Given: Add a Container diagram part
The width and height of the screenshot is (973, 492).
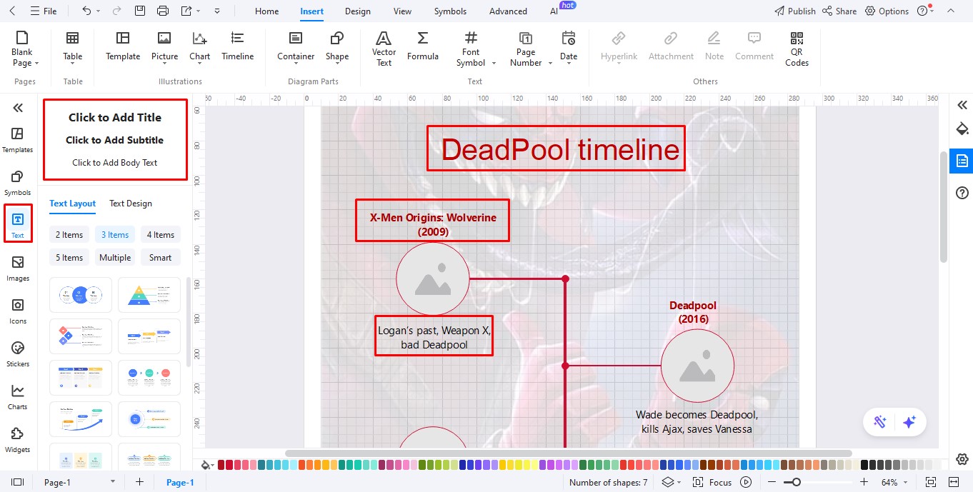Looking at the screenshot, I should click(x=296, y=47).
